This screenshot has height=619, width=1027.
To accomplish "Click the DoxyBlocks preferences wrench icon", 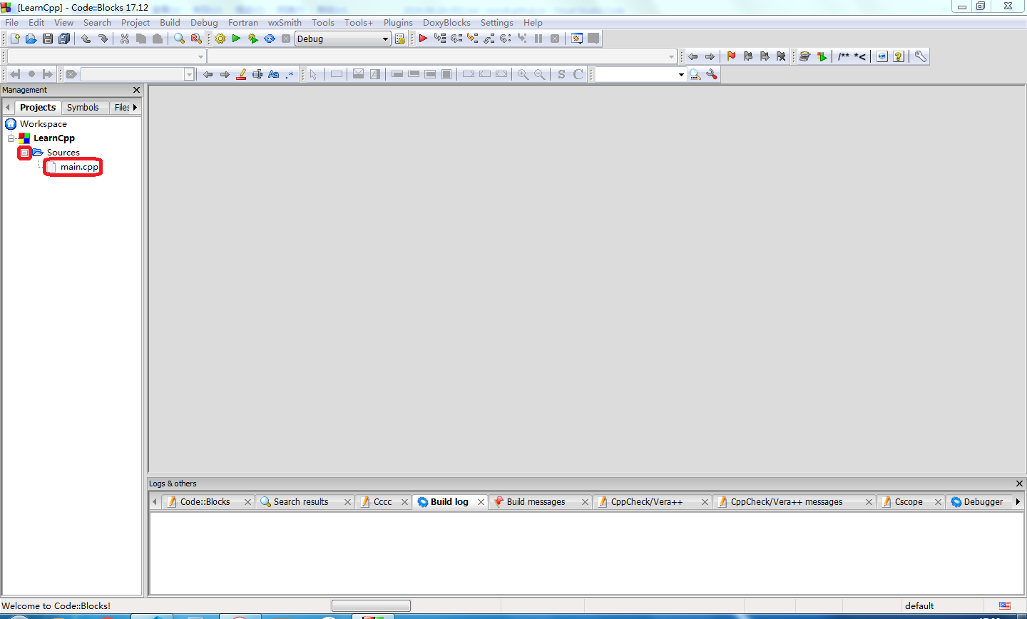I will (921, 56).
